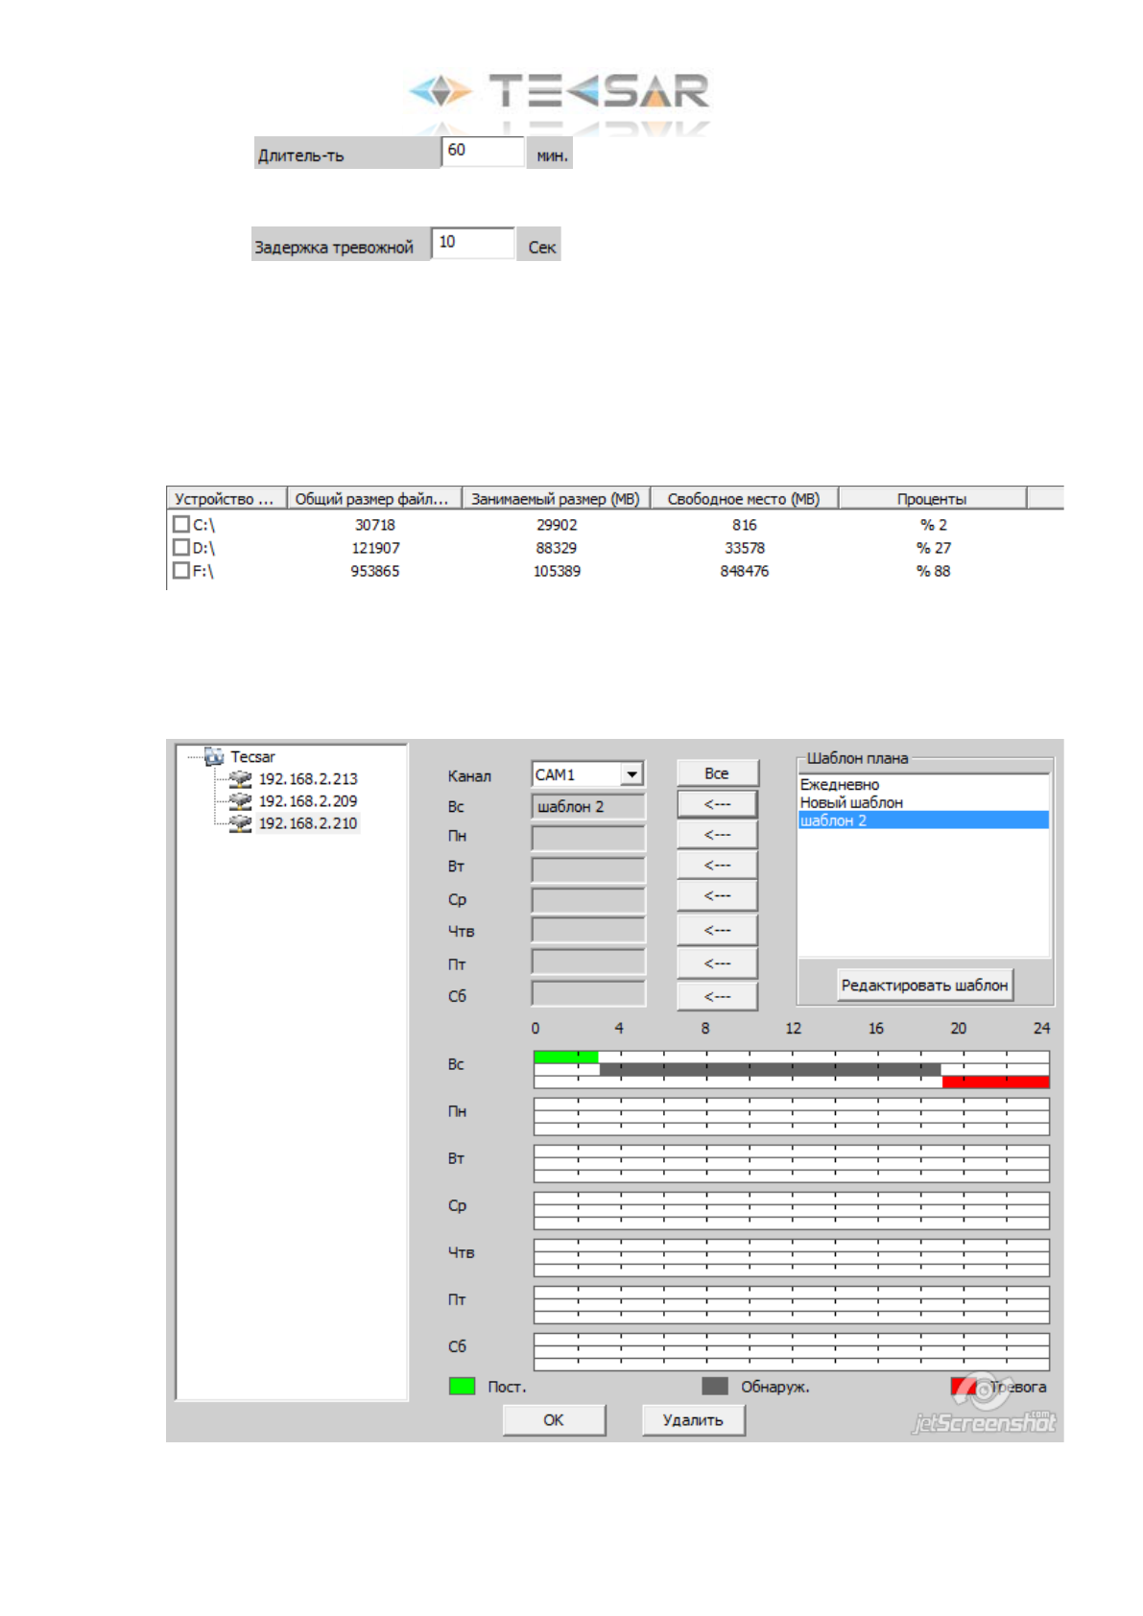Click the green Пост. legend swatch

tap(462, 1386)
